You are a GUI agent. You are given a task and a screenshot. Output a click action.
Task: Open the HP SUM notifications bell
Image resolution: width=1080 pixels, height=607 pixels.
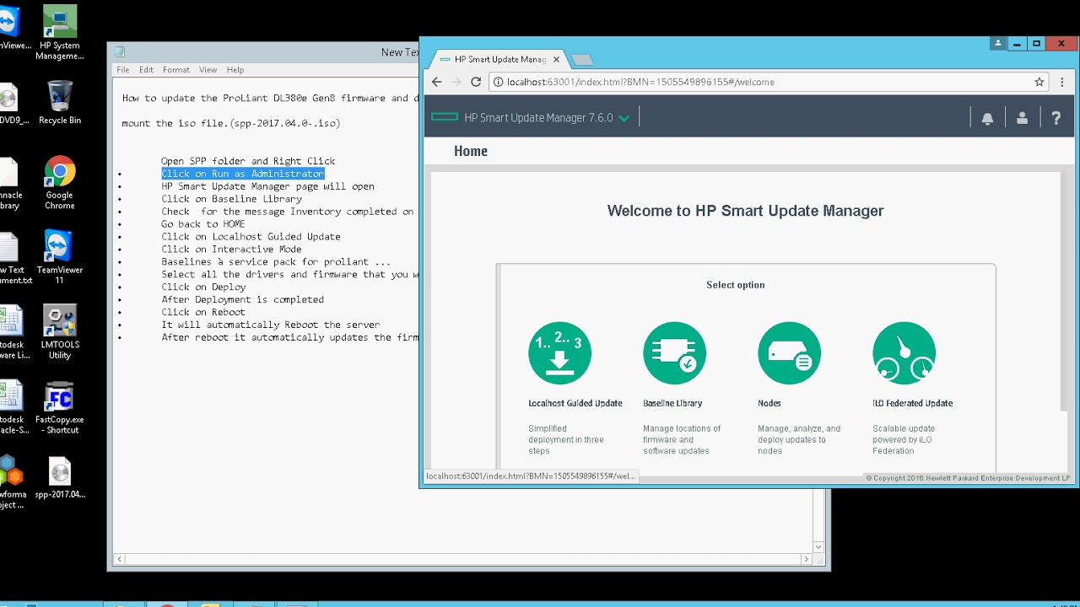(x=987, y=118)
